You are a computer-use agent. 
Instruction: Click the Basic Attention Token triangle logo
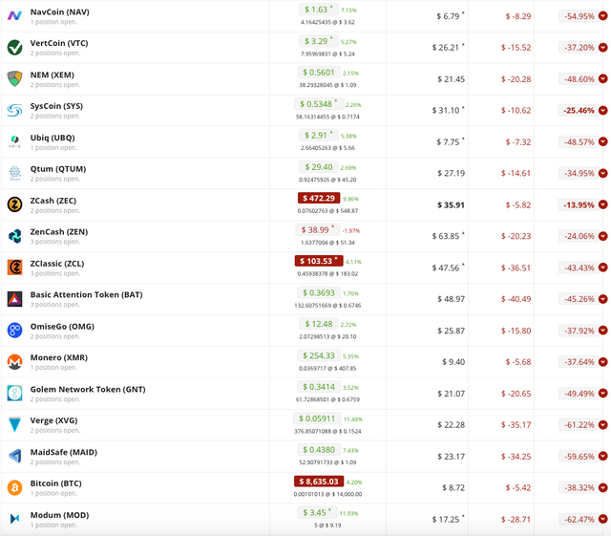pyautogui.click(x=15, y=299)
